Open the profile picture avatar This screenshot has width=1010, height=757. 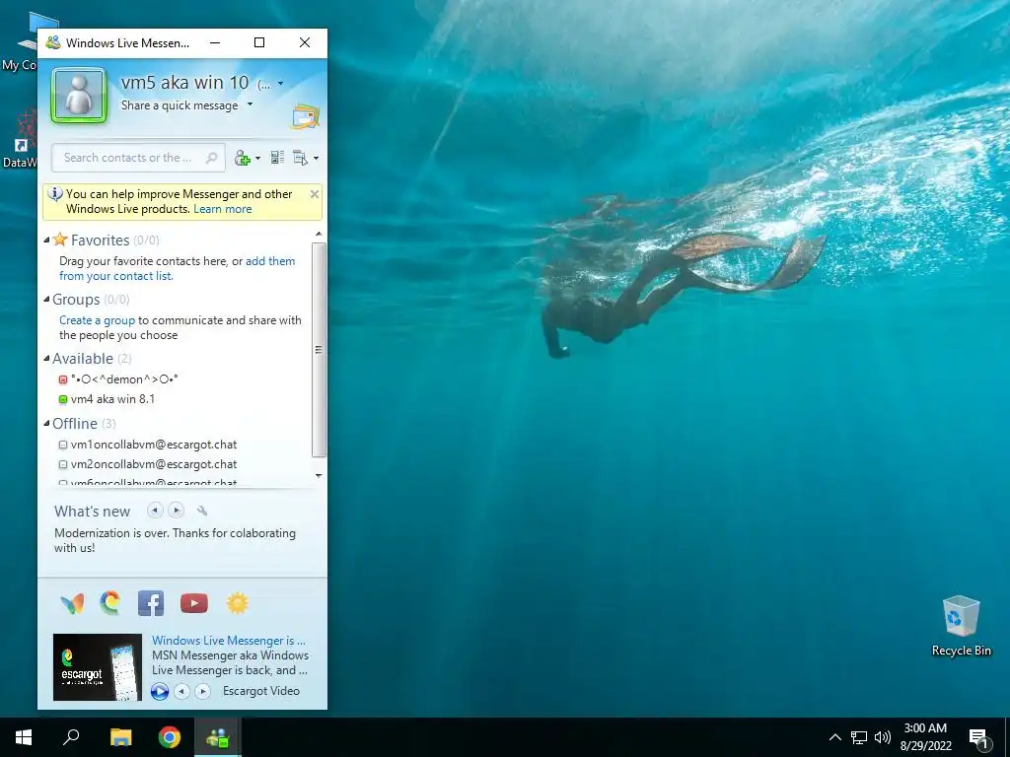point(79,95)
